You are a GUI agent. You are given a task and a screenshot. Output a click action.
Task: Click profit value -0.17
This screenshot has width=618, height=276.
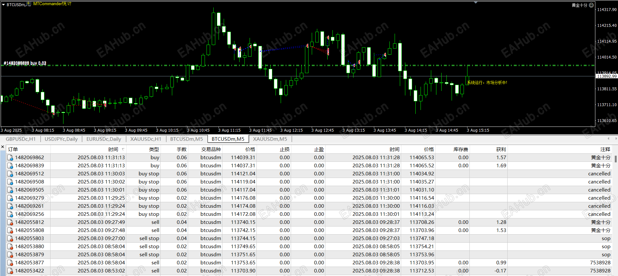point(500,271)
